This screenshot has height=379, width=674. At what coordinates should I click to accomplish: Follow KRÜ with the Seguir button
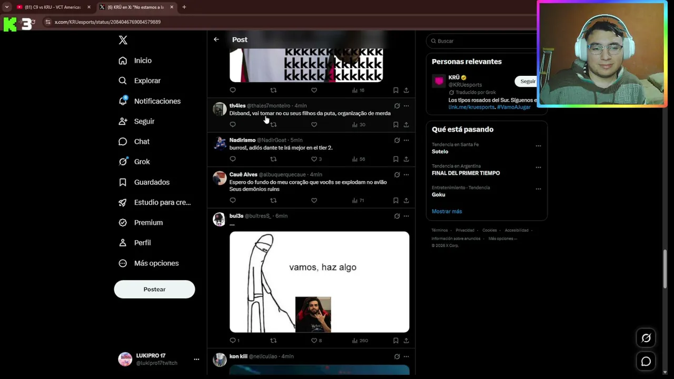(x=527, y=82)
